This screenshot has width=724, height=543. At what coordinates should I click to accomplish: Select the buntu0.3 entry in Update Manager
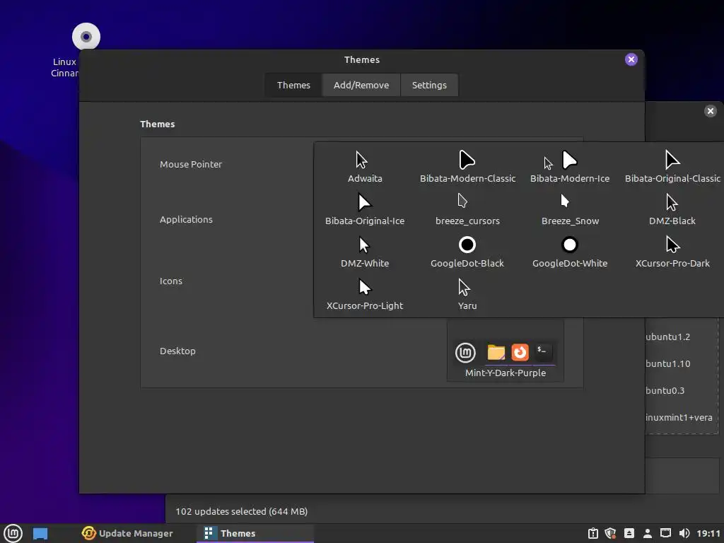[x=665, y=390]
